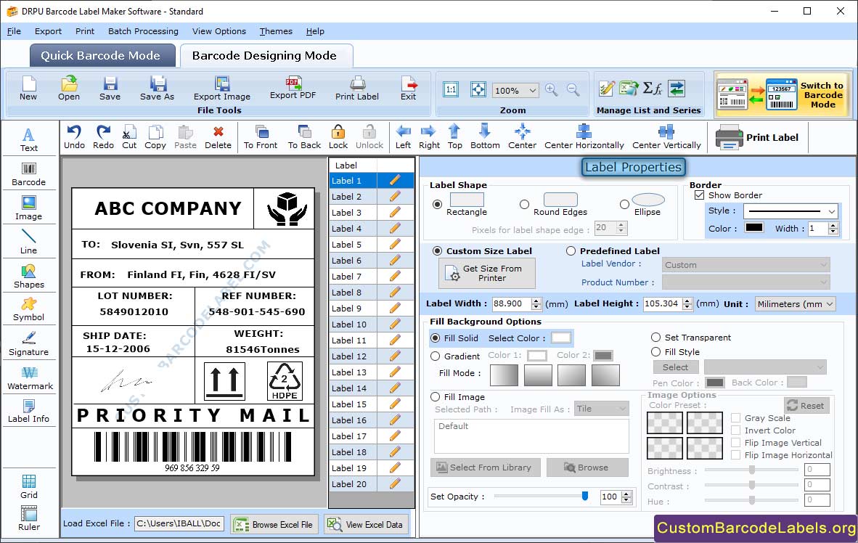Viewport: 858px width, 543px height.
Task: Center object Vertically
Action: click(x=666, y=137)
